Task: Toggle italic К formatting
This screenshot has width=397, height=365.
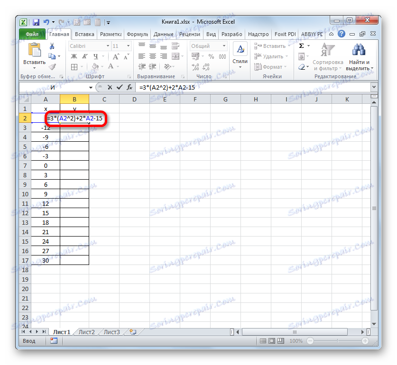Action: click(x=84, y=56)
